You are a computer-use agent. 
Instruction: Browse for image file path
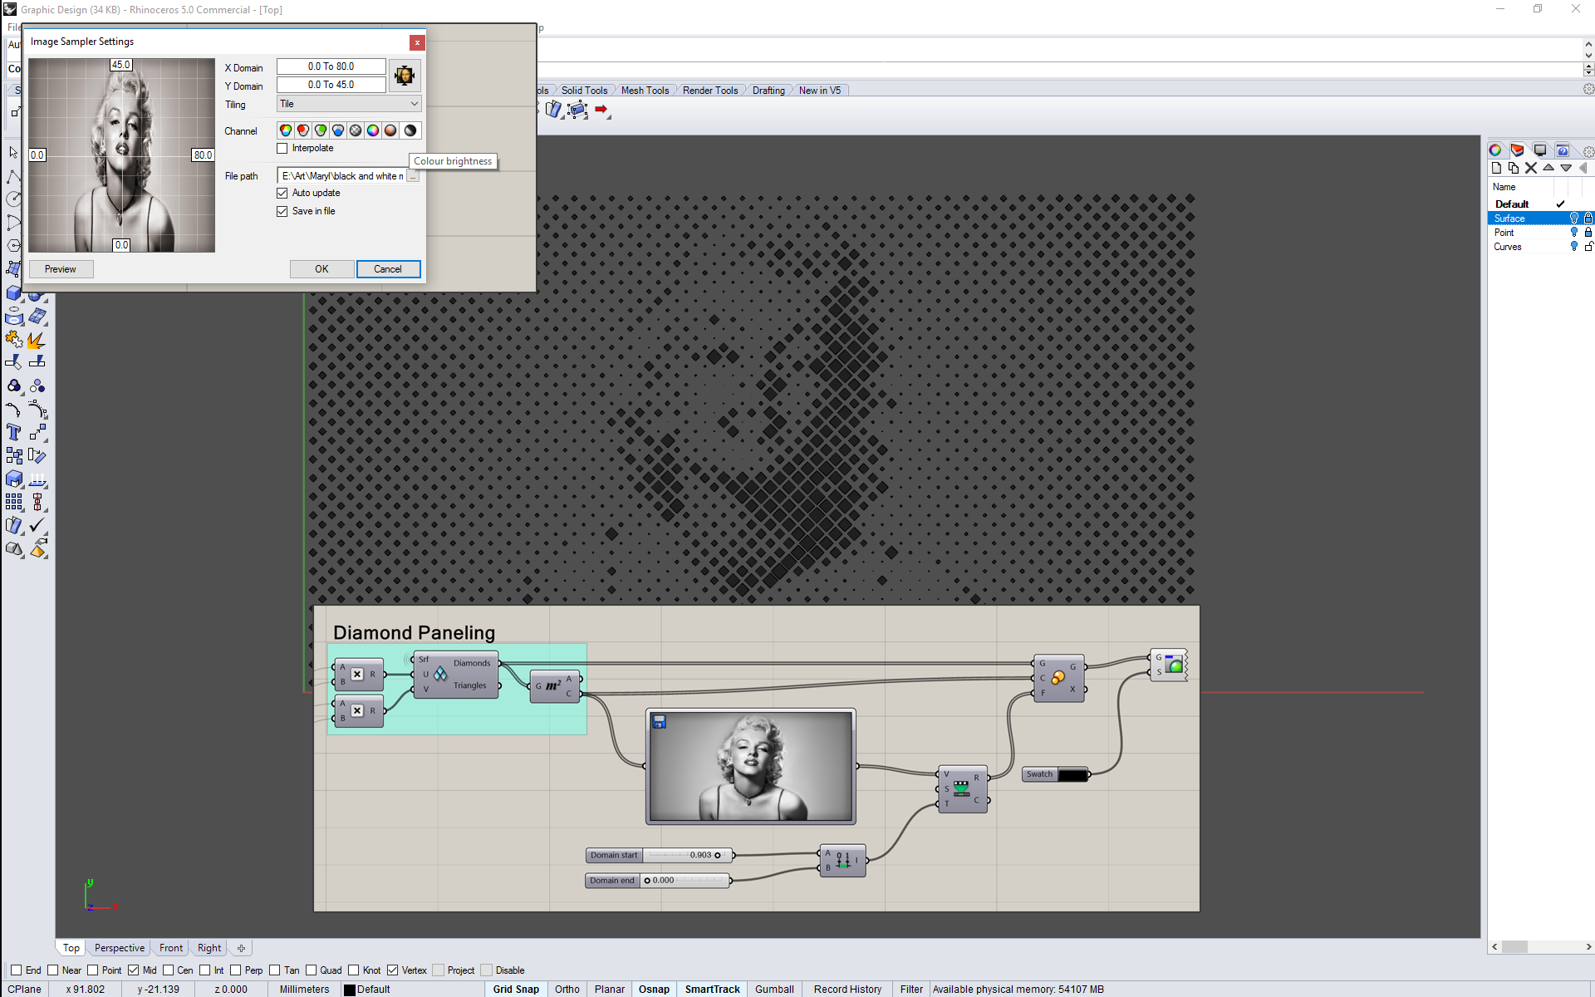coord(413,176)
